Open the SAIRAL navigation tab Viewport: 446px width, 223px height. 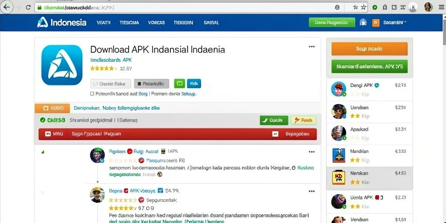tap(211, 23)
